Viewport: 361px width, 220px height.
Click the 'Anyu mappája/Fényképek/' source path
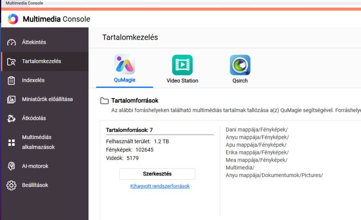[x=257, y=137]
